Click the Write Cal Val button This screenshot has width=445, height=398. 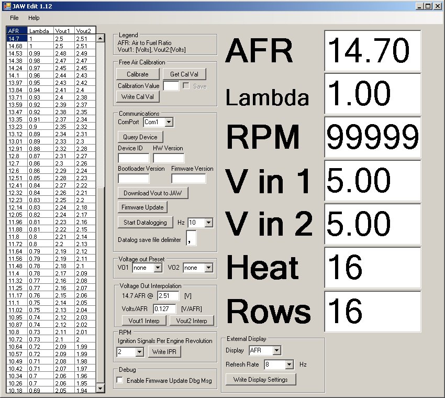coord(138,97)
